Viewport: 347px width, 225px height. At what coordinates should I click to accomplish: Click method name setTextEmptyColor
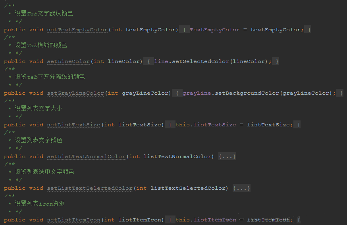77,30
